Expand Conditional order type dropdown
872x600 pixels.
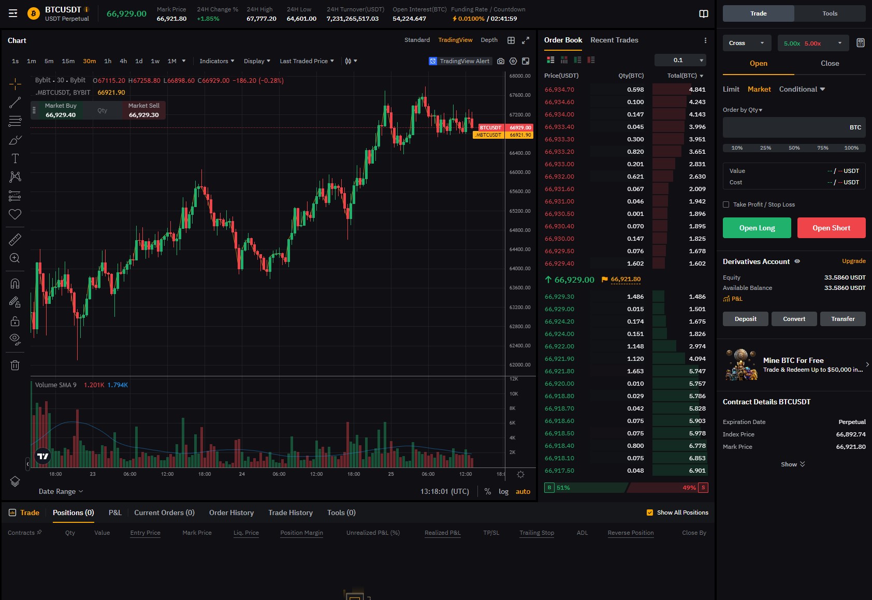click(x=802, y=89)
